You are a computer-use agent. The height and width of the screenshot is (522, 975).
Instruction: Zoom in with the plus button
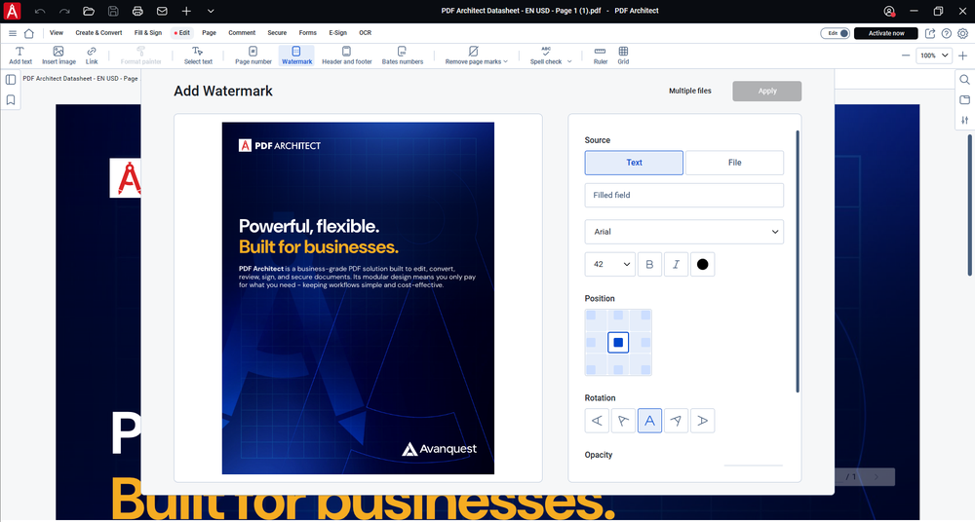point(962,56)
